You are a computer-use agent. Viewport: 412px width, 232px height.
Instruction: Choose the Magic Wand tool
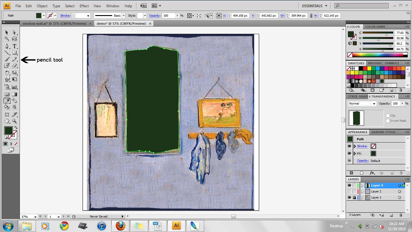pos(7,39)
